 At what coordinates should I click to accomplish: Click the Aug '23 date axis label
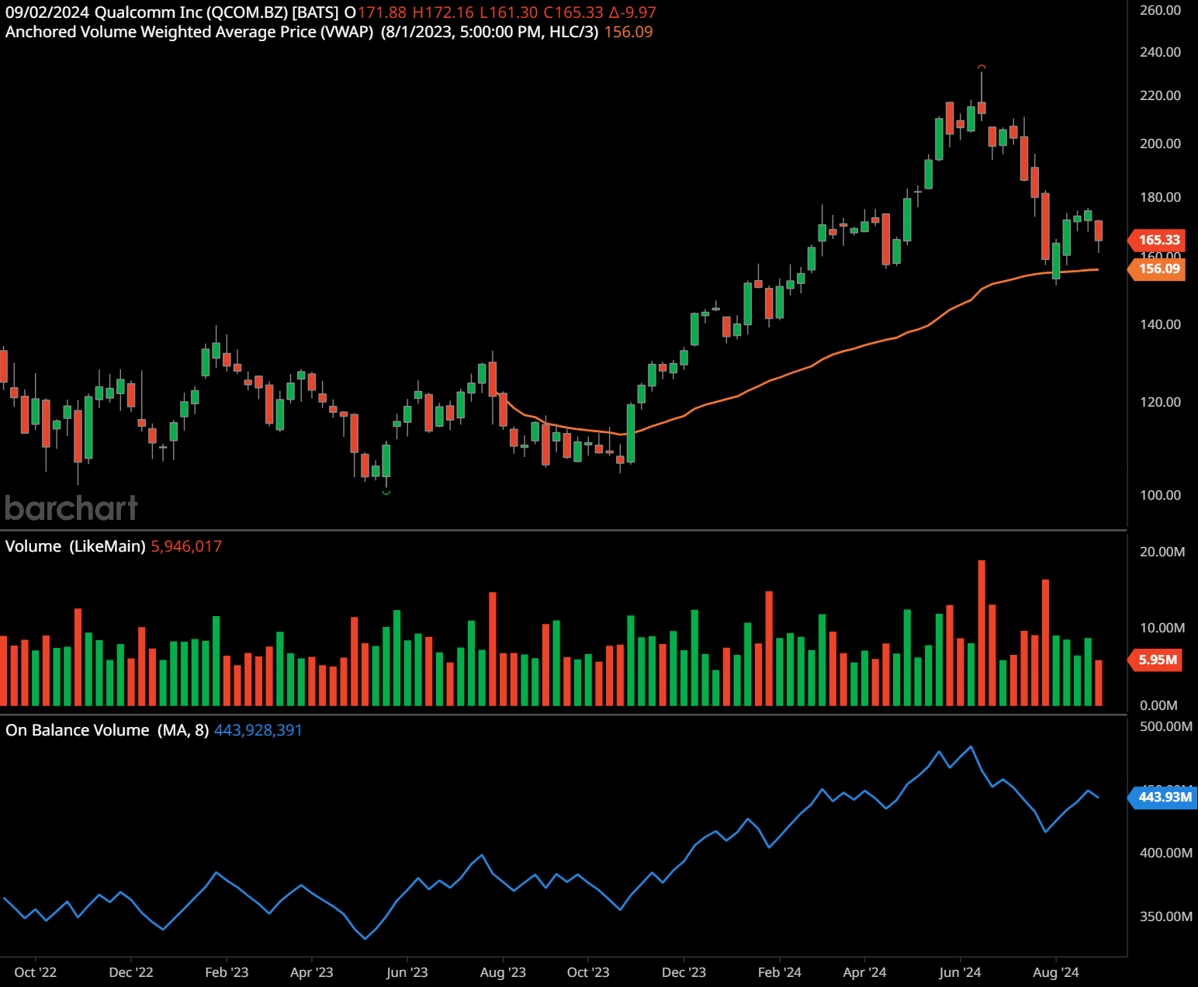point(503,972)
